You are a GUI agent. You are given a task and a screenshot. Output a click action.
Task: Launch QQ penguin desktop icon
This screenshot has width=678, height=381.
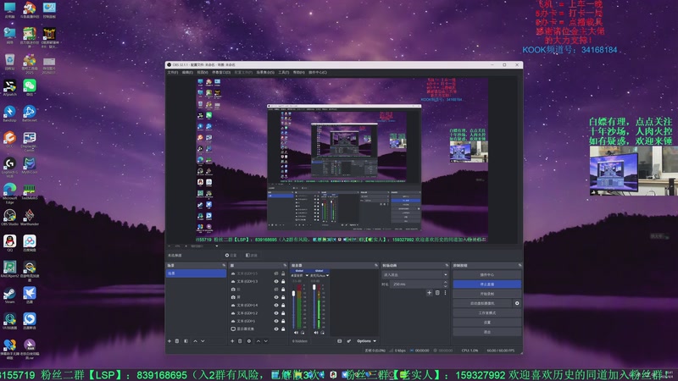coord(9,243)
